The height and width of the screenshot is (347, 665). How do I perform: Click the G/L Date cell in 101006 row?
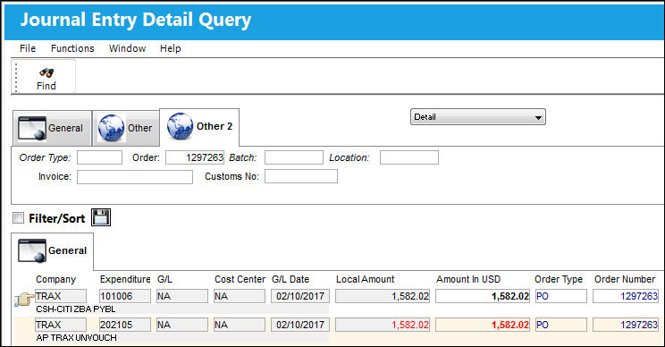tap(300, 296)
